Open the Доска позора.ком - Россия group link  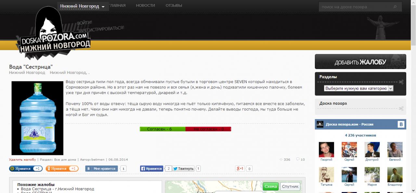pos(350,124)
